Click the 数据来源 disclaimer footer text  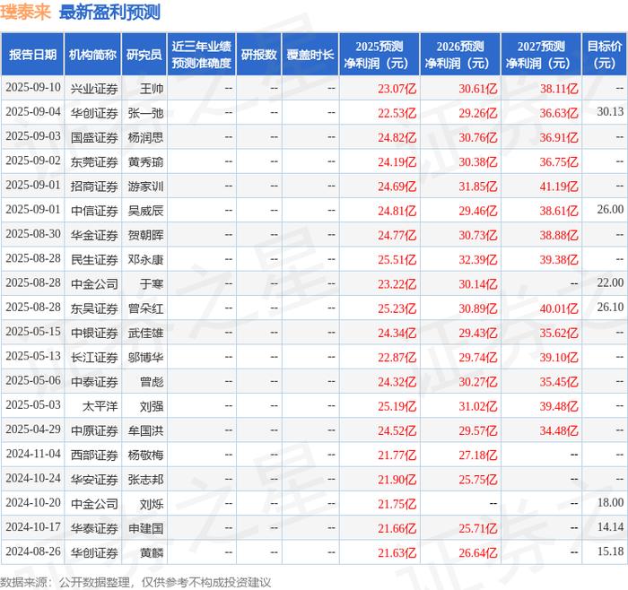[x=135, y=582]
